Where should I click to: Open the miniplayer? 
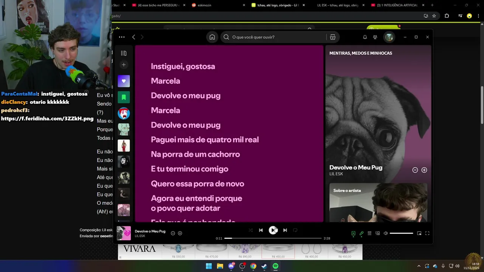(x=419, y=233)
